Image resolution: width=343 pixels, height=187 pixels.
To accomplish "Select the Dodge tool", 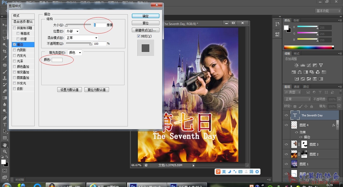I will (5, 111).
